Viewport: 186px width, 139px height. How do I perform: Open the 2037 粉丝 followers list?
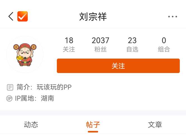(x=100, y=44)
